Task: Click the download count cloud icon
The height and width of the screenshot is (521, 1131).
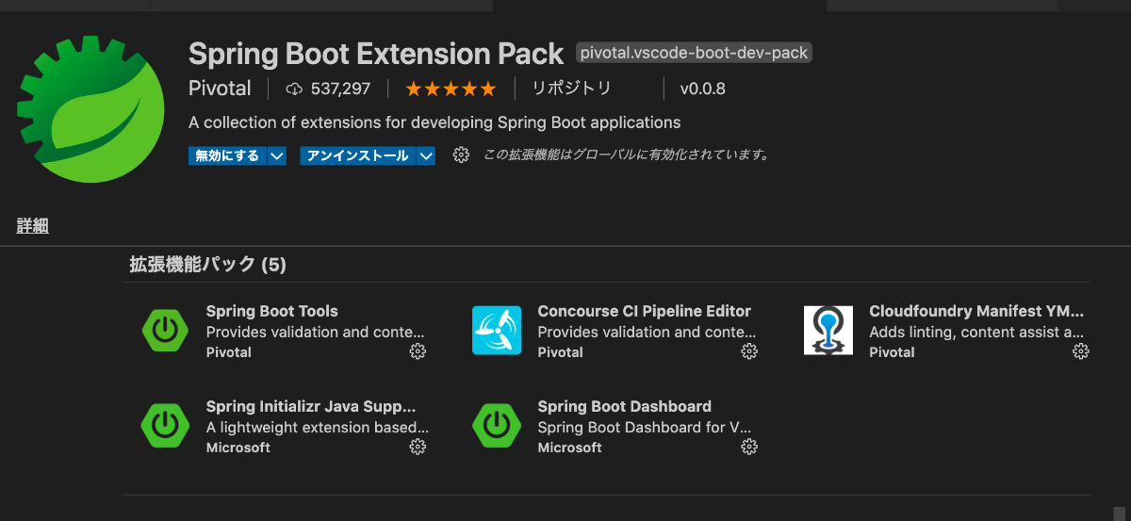Action: 294,89
